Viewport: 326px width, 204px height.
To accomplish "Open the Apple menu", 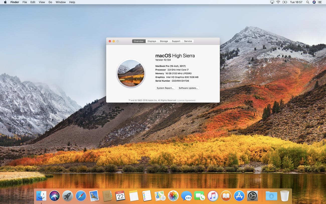I will point(5,2).
